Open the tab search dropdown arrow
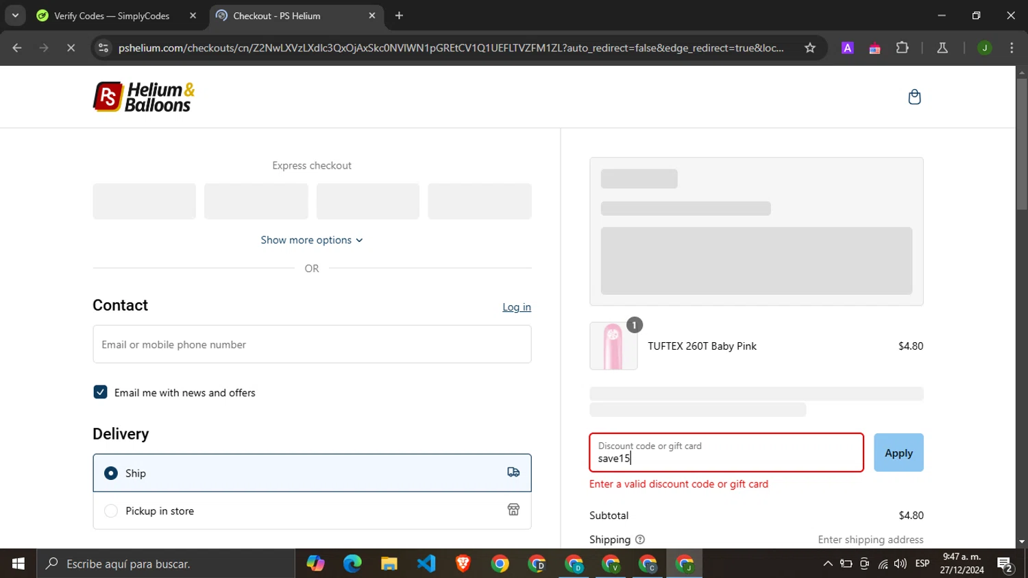 click(x=15, y=16)
